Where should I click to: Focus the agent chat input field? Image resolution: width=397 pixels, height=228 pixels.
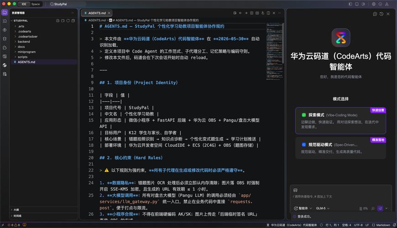click(x=340, y=197)
